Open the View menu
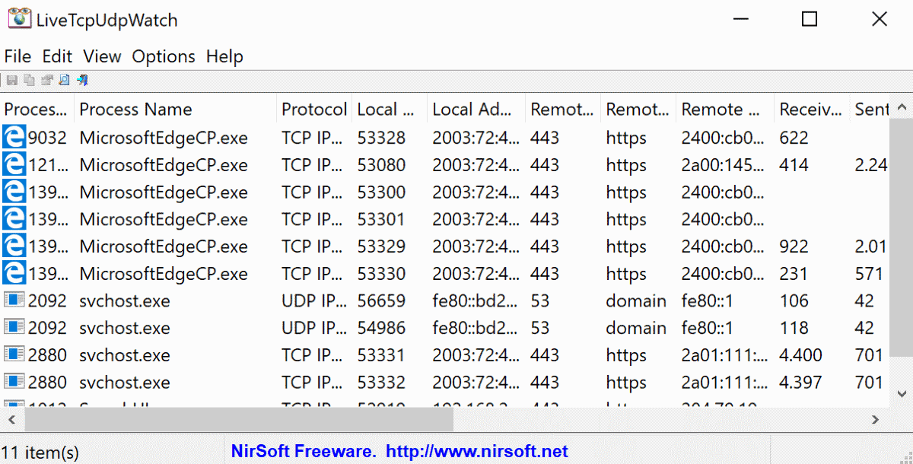The height and width of the screenshot is (464, 913). pyautogui.click(x=102, y=56)
